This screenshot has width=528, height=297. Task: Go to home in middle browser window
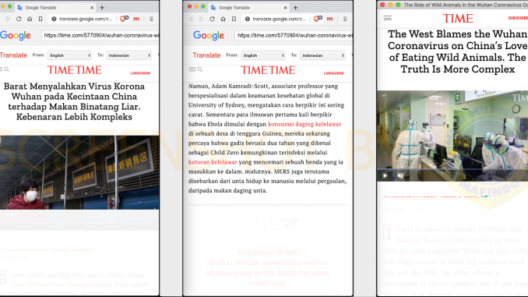click(223, 19)
